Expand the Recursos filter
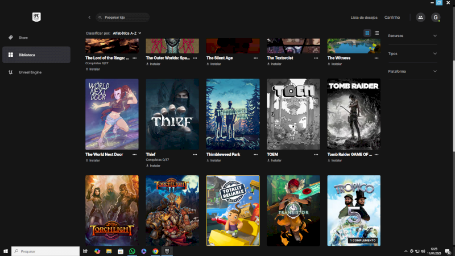This screenshot has height=256, width=455. point(412,36)
